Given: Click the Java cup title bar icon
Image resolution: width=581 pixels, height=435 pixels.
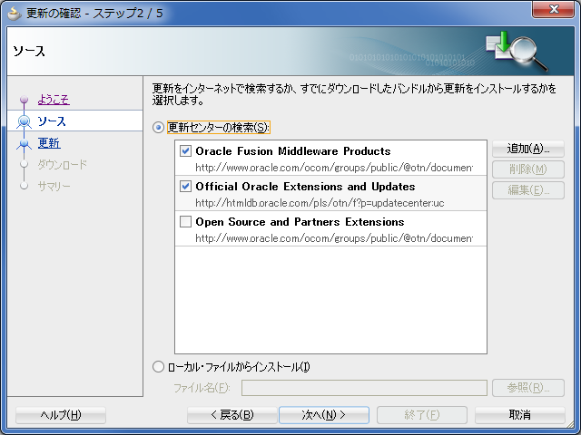Looking at the screenshot, I should pyautogui.click(x=15, y=14).
